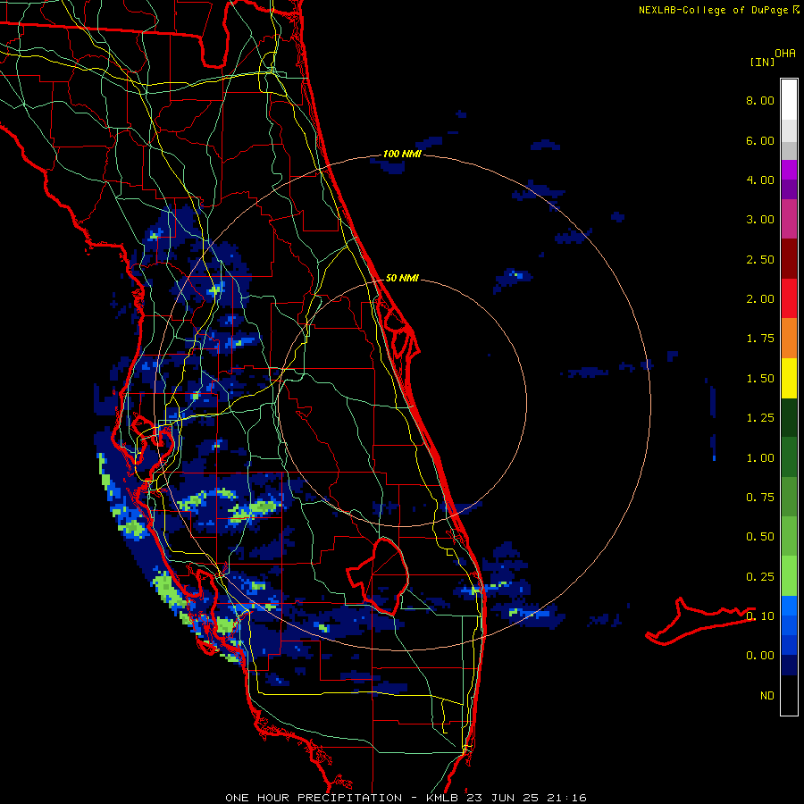Image resolution: width=804 pixels, height=804 pixels.
Task: Click the Grand Bahama island outline
Action: [700, 621]
